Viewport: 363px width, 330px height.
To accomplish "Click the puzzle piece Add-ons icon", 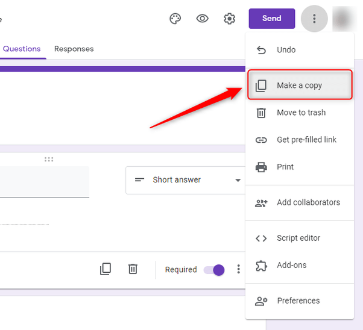I will point(261,266).
